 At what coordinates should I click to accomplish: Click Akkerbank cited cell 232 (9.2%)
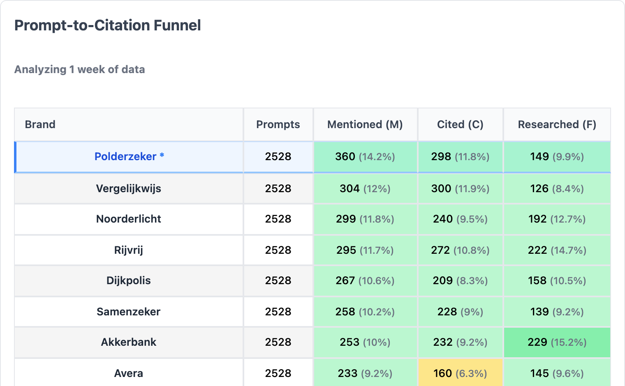point(460,342)
